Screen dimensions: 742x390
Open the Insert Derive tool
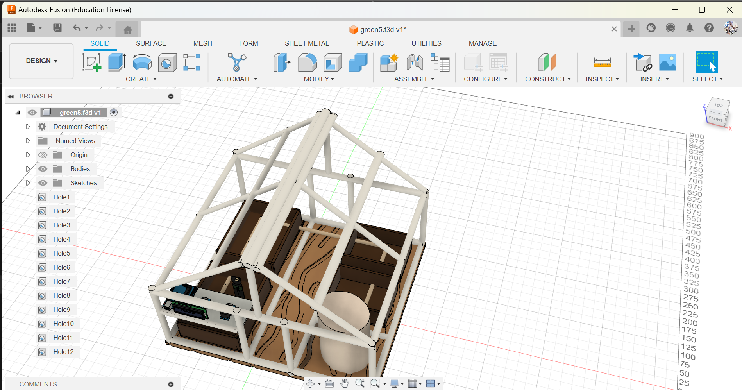(642, 62)
